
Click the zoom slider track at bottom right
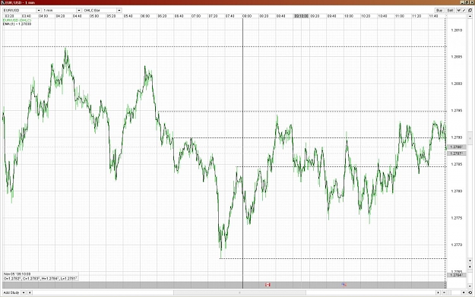tap(454, 292)
